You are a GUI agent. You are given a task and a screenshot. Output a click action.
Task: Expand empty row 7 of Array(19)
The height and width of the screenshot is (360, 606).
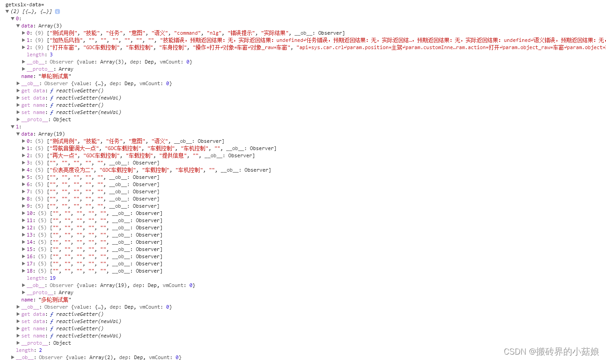tap(23, 191)
